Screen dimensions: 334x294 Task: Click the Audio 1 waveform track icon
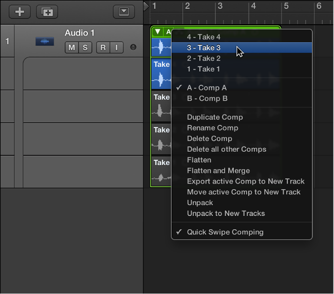[45, 41]
